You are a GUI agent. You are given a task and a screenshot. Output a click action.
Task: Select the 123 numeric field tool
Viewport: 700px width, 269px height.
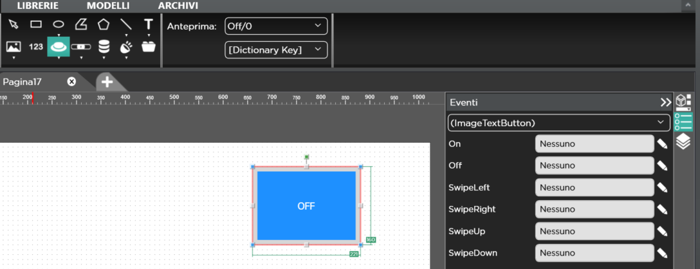tap(36, 46)
